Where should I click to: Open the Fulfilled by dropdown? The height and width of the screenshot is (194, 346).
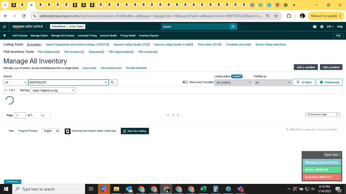pos(273,83)
